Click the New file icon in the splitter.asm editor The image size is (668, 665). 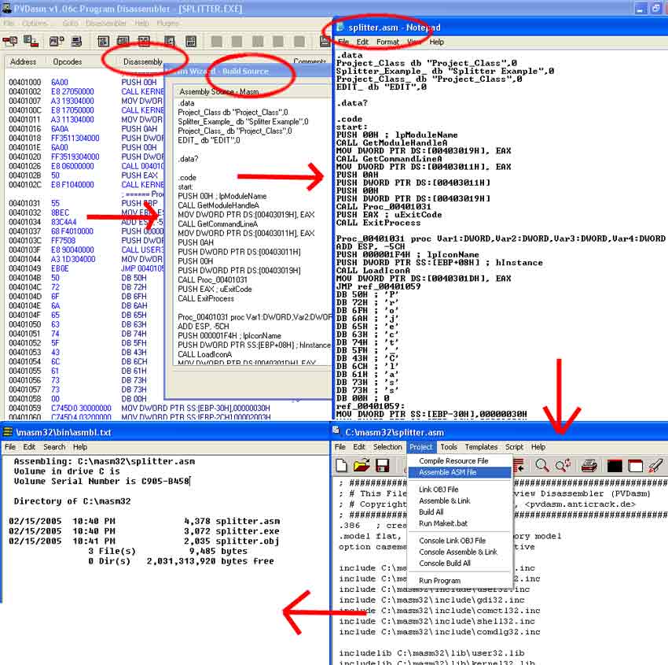point(343,466)
